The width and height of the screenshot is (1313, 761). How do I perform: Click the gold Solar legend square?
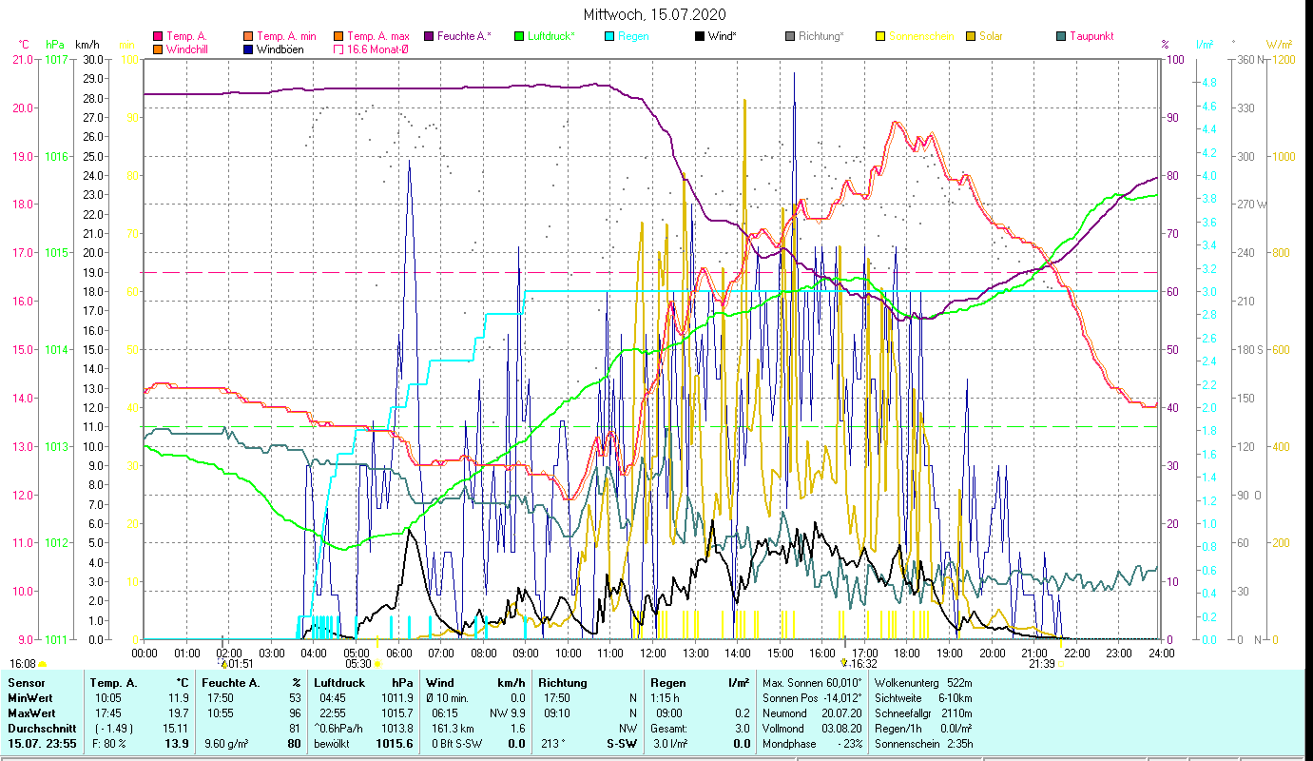(971, 36)
